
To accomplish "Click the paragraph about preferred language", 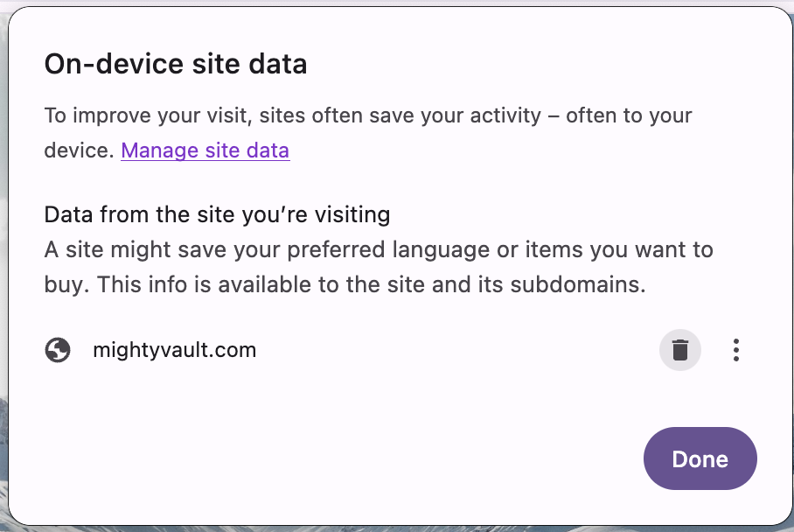I will click(379, 267).
